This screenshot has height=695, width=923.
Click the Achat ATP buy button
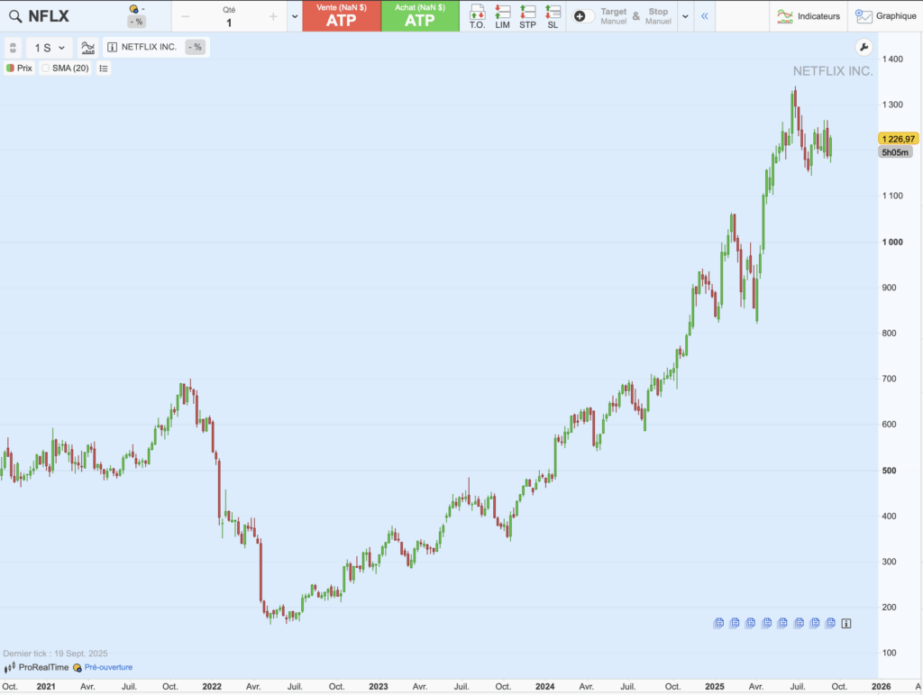420,15
